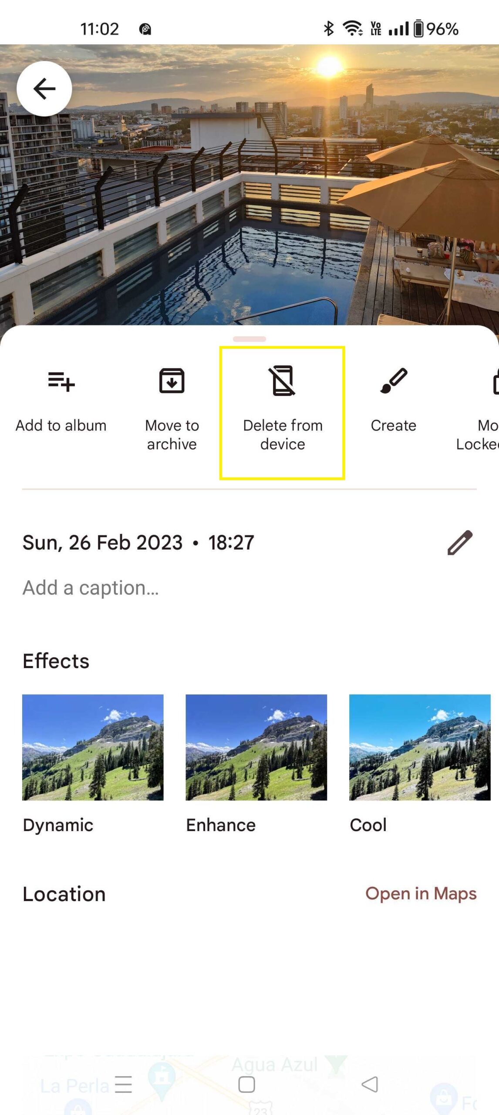Tap the sheet drag handle

coord(249,339)
